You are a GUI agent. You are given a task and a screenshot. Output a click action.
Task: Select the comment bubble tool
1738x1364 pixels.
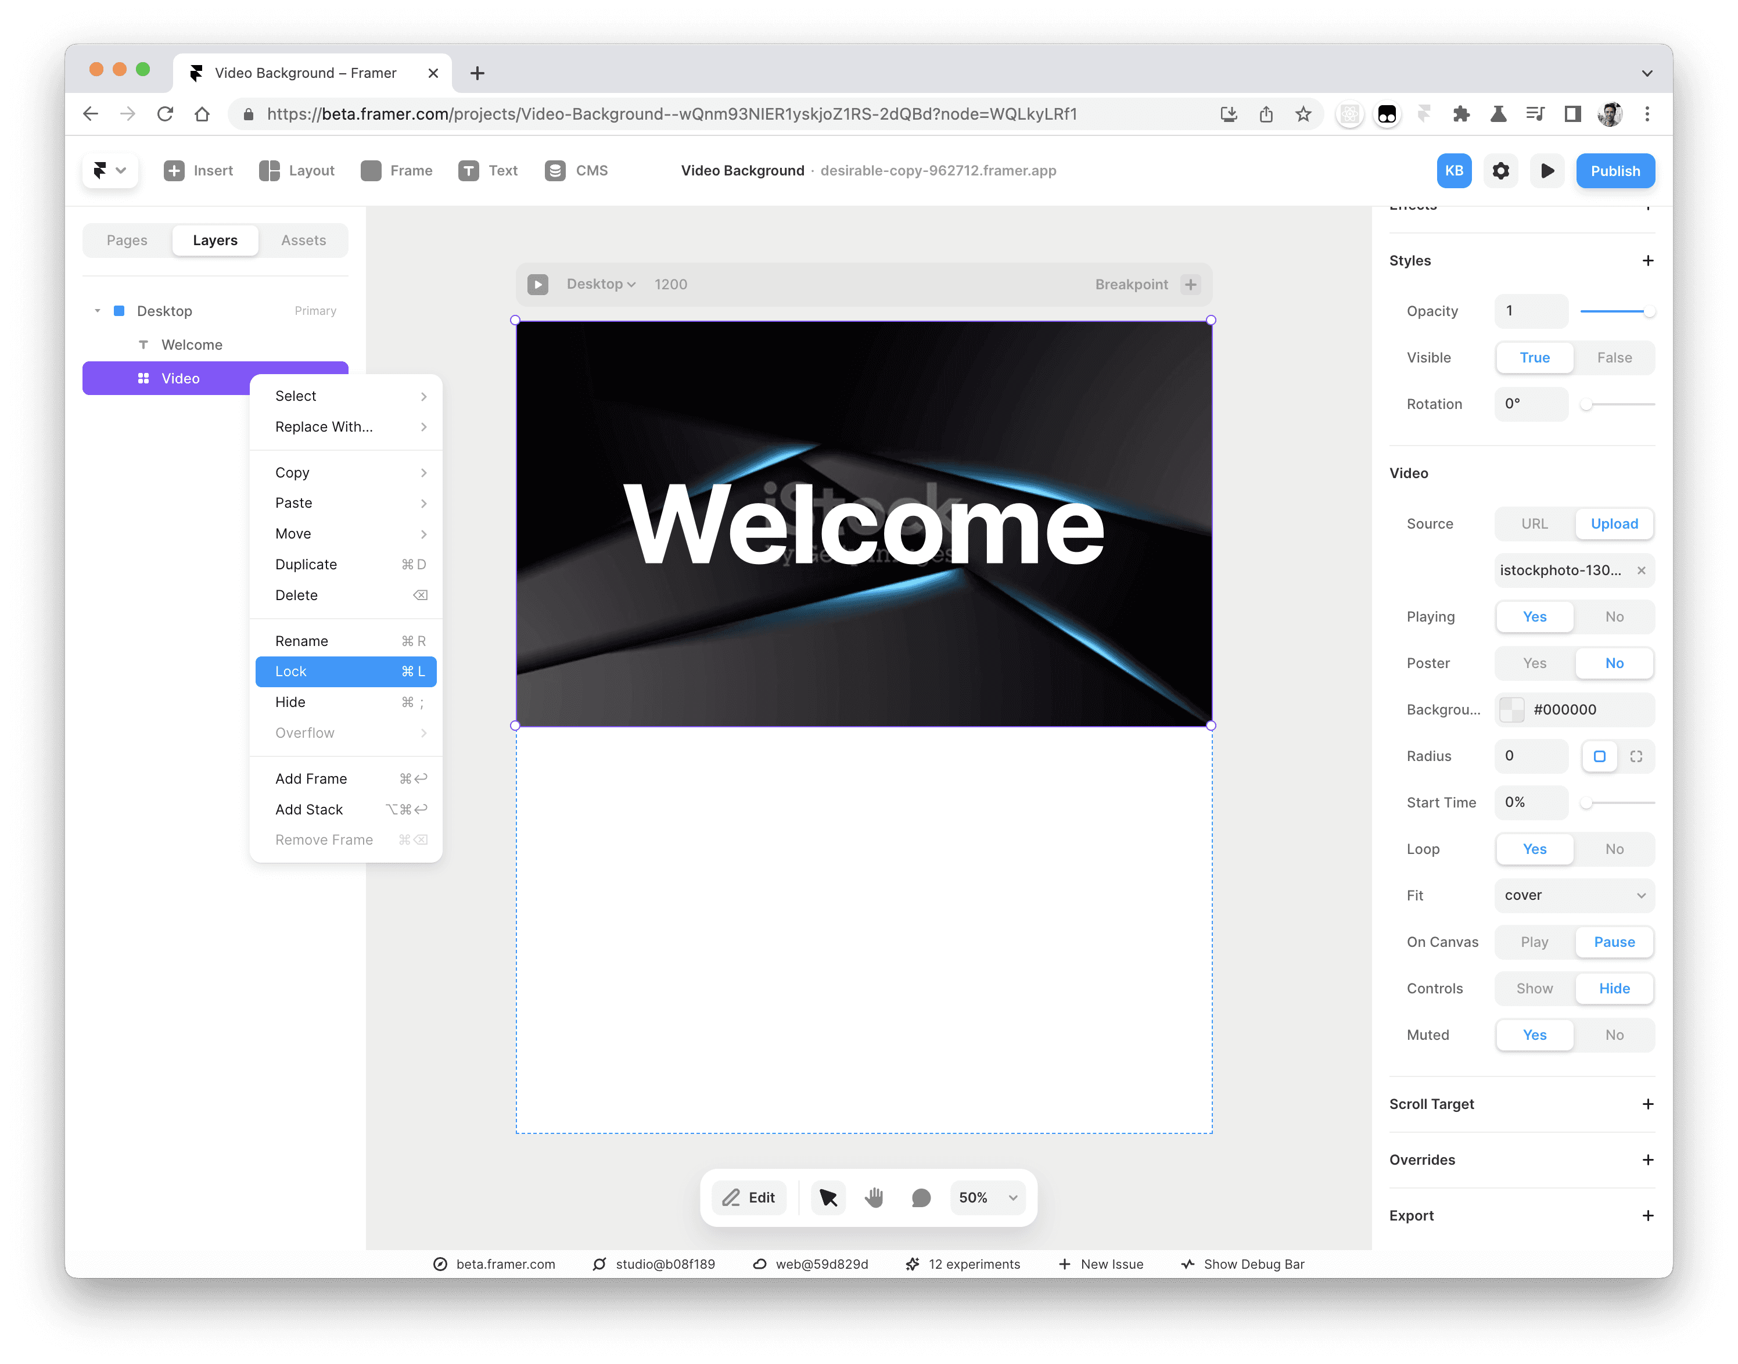921,1197
